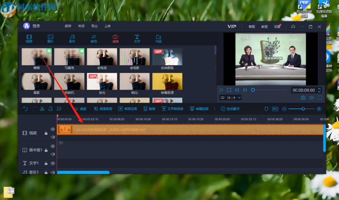Take a snapshot with the camera icon
339x200 pixels.
click(303, 98)
